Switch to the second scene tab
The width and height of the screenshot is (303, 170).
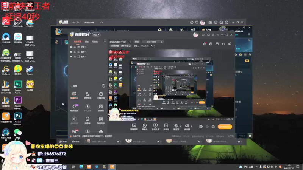pos(87,42)
